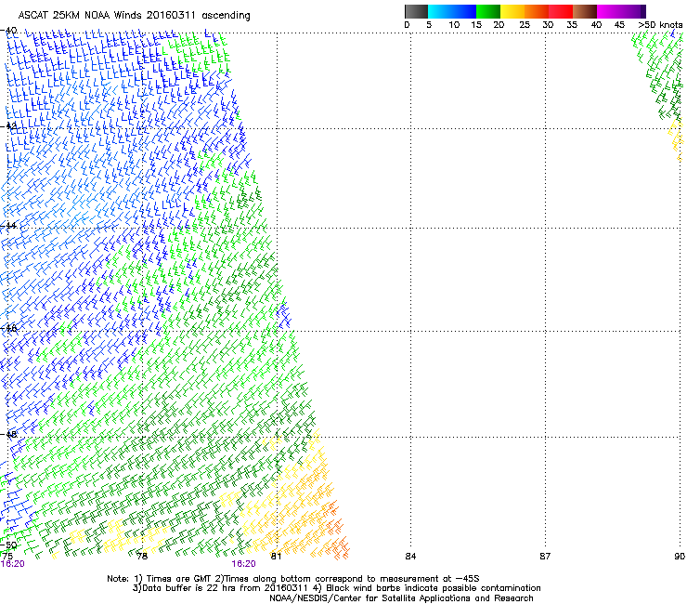
Task: Pick the brown 35-40 knots legend swatch
Action: 585,11
